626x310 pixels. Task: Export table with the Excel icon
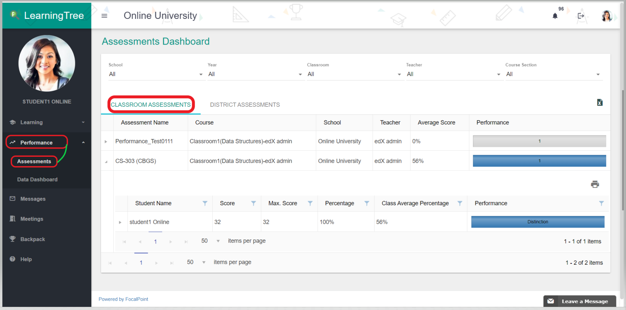(600, 102)
